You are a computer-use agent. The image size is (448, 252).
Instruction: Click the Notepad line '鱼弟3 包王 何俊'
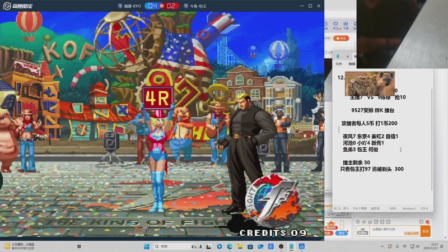360,150
